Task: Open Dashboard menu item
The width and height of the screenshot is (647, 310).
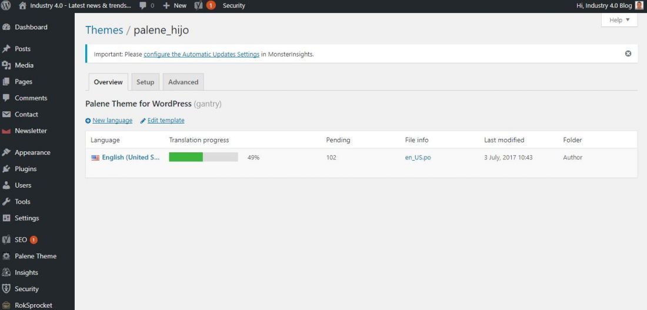Action: [31, 27]
